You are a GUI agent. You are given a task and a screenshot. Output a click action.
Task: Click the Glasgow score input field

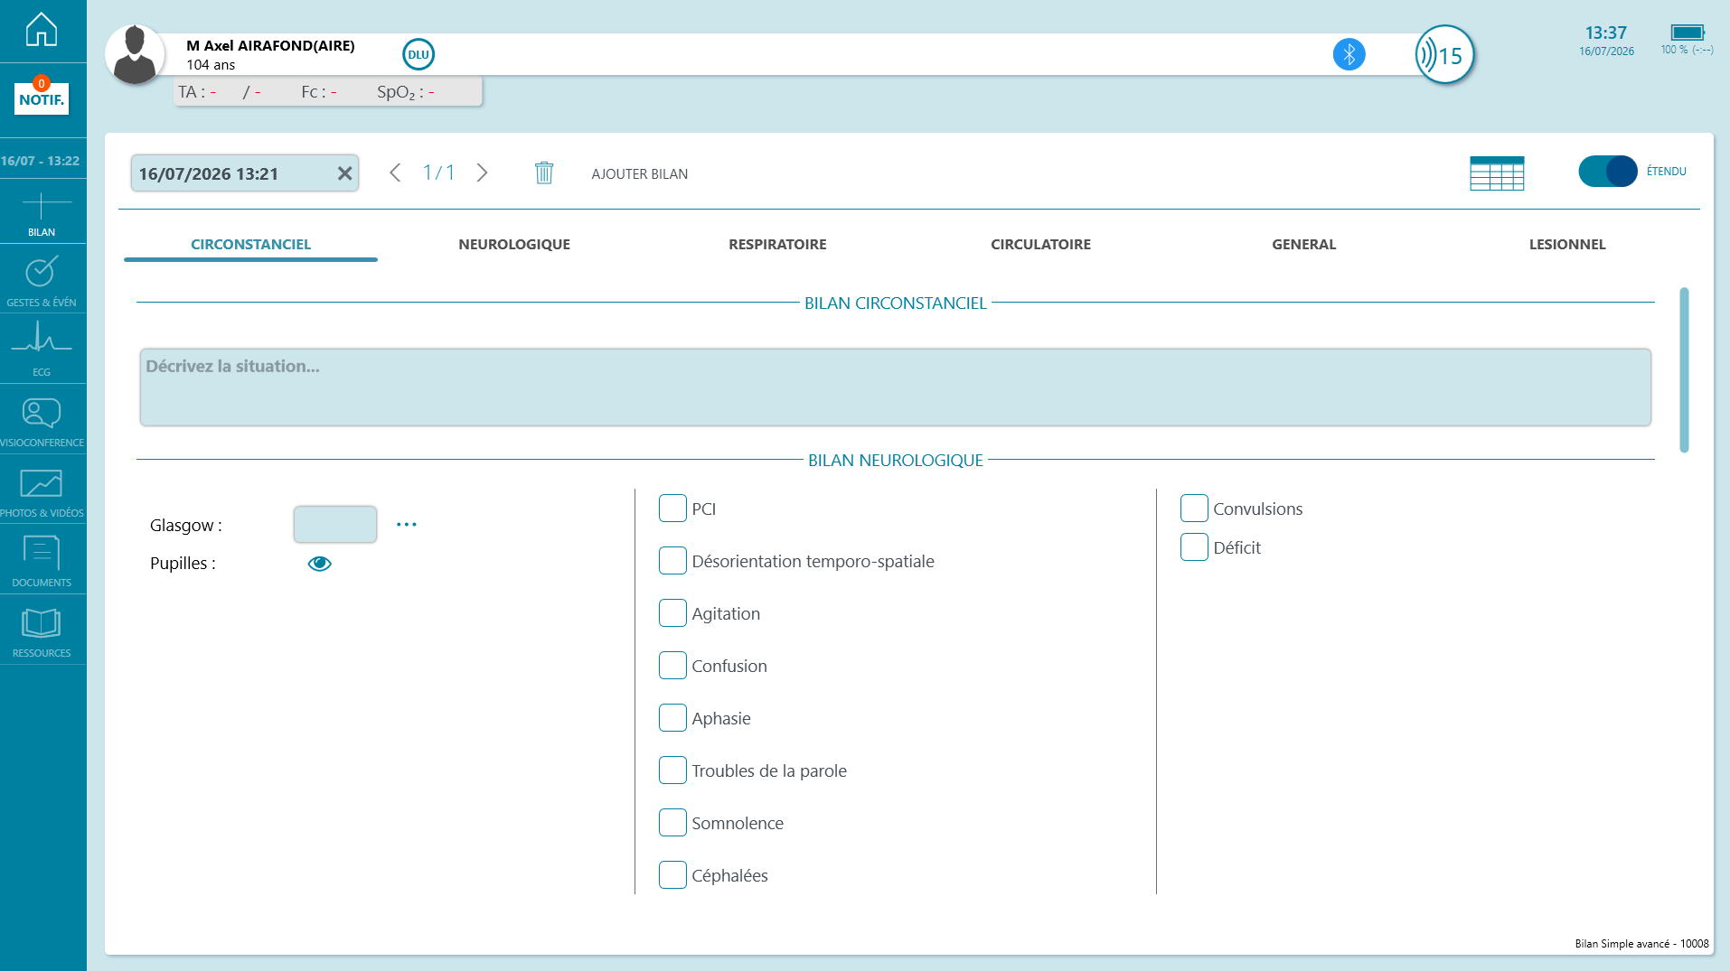point(335,525)
